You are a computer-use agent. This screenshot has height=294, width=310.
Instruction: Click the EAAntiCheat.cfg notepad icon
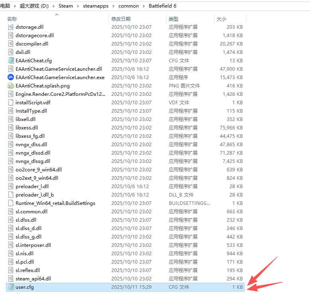pos(11,60)
